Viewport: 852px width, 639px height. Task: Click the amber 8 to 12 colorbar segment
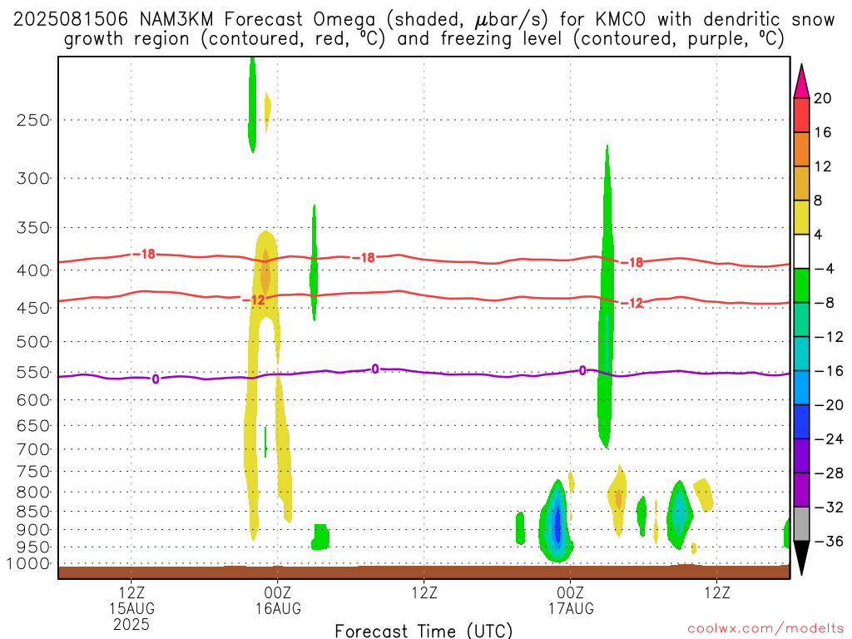[801, 184]
